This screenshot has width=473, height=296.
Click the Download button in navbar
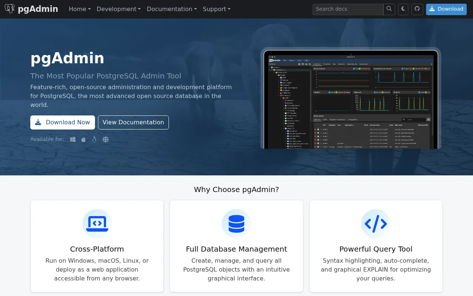446,9
